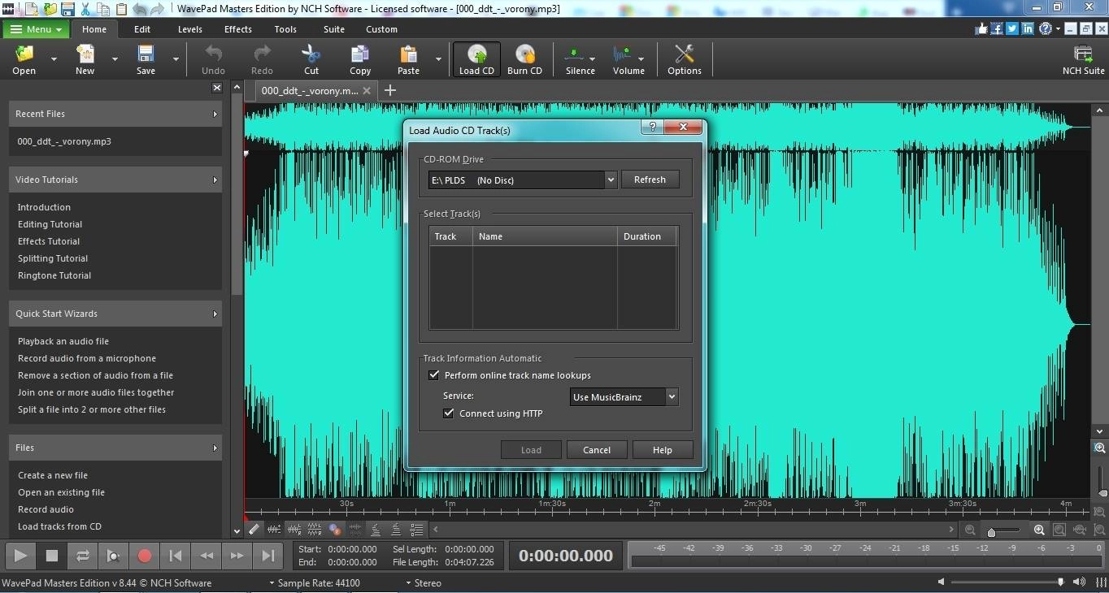Switch to the Edit tab
Viewport: 1109px width, 593px height.
coord(142,29)
